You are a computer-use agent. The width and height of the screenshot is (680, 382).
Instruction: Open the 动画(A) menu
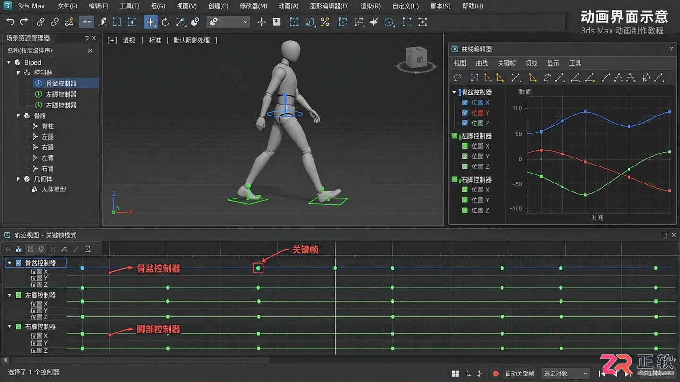[289, 6]
